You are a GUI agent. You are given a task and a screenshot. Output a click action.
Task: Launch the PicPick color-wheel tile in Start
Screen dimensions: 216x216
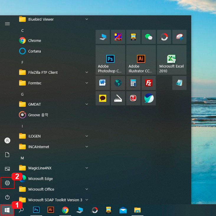click(x=164, y=37)
